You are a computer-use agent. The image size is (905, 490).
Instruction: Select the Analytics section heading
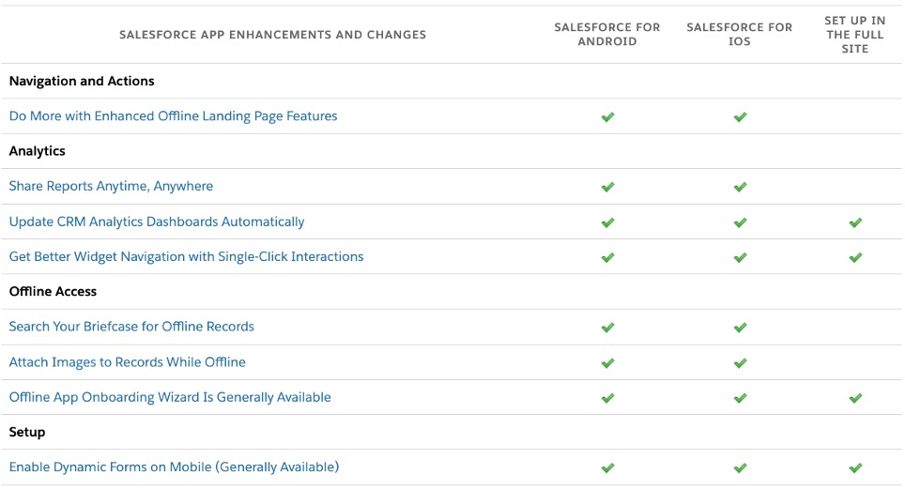(37, 151)
